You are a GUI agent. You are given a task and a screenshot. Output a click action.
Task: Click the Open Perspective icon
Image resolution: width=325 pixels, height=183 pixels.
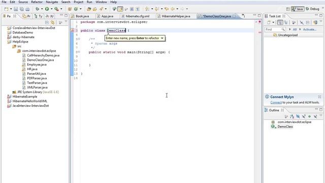(x=288, y=9)
